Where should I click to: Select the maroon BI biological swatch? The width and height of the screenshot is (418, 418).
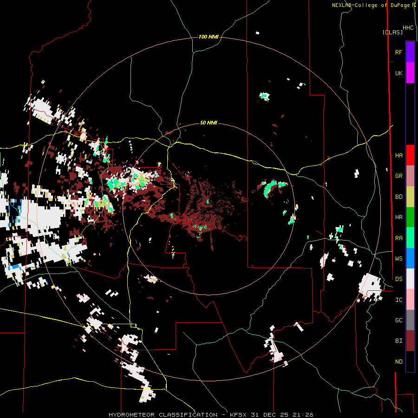tap(410, 341)
